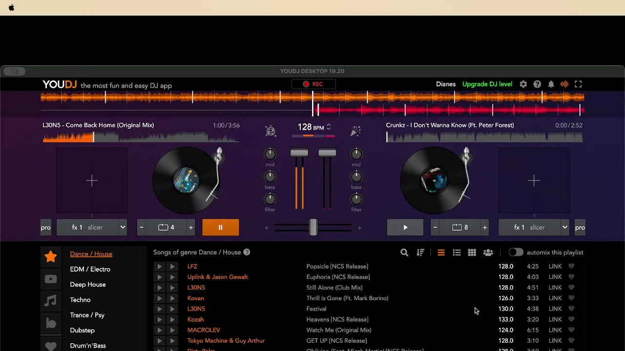Click right deck pro button
This screenshot has height=351, width=625.
click(580, 228)
